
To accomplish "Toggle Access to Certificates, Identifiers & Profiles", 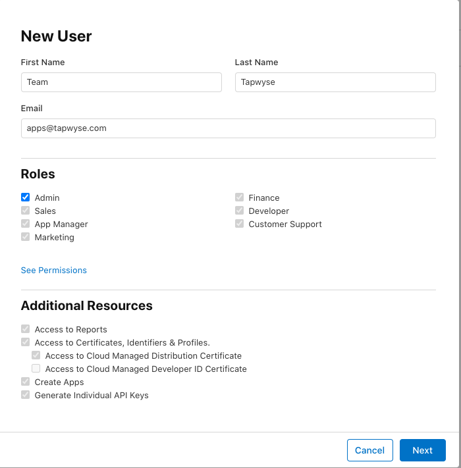I will coord(26,342).
